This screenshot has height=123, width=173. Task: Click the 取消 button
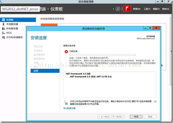pyautogui.click(x=150, y=117)
